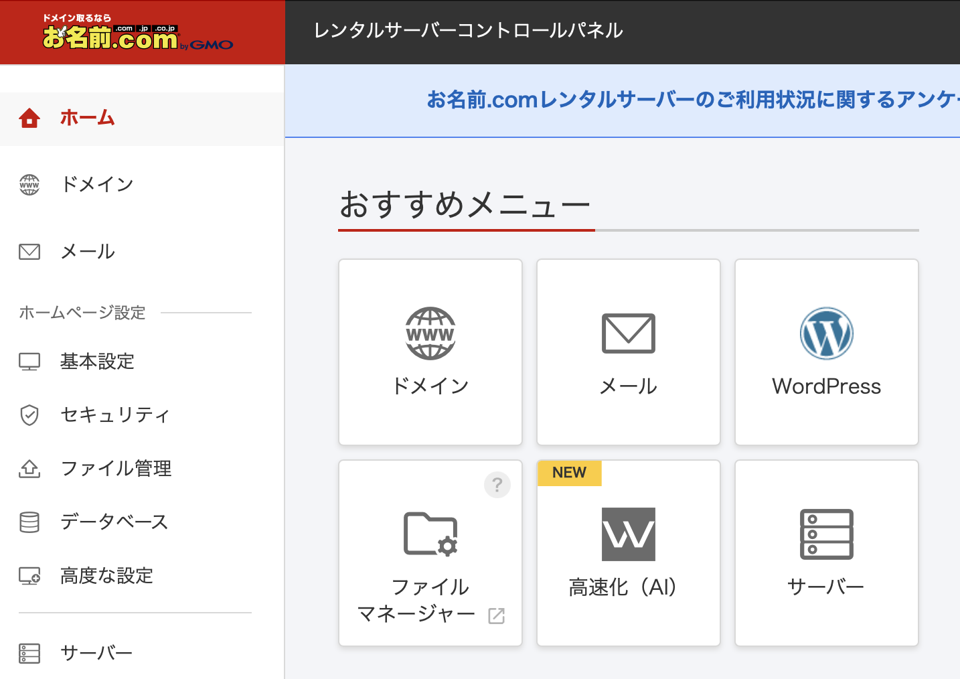Viewport: 960px width, 679px height.
Task: Click the folder-gear icon on ファイルマネージャー card
Action: (x=430, y=534)
